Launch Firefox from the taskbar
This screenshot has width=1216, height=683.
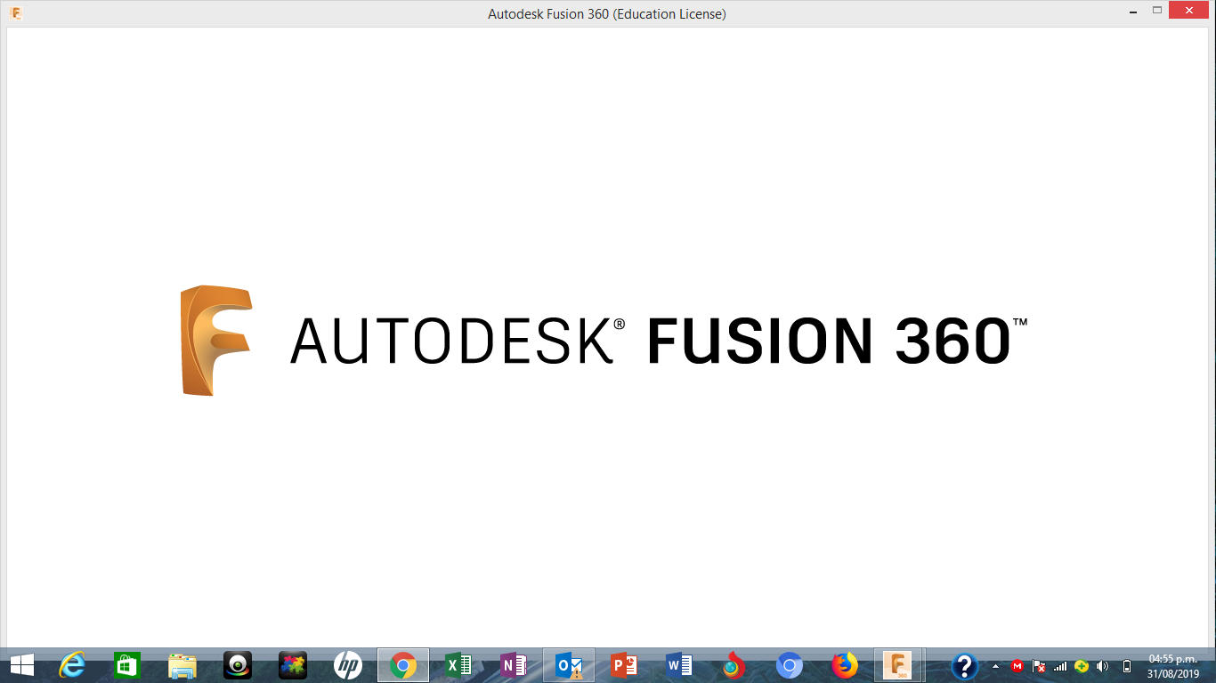(844, 665)
